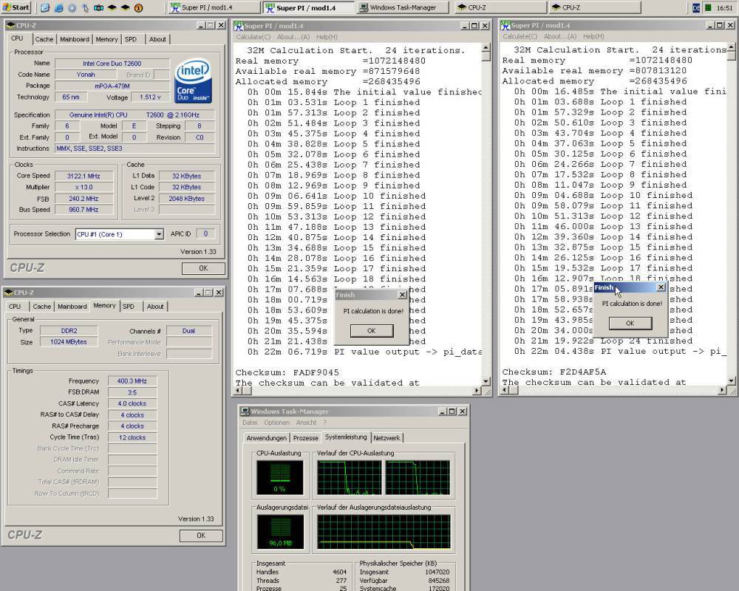The height and width of the screenshot is (591, 739).
Task: Open Help menu in right Super PI
Action: point(593,36)
